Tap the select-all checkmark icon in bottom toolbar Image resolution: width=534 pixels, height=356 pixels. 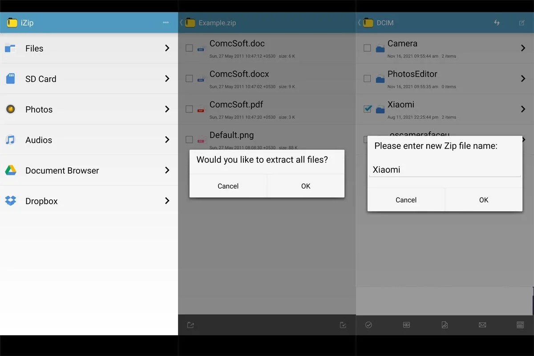[x=368, y=325]
